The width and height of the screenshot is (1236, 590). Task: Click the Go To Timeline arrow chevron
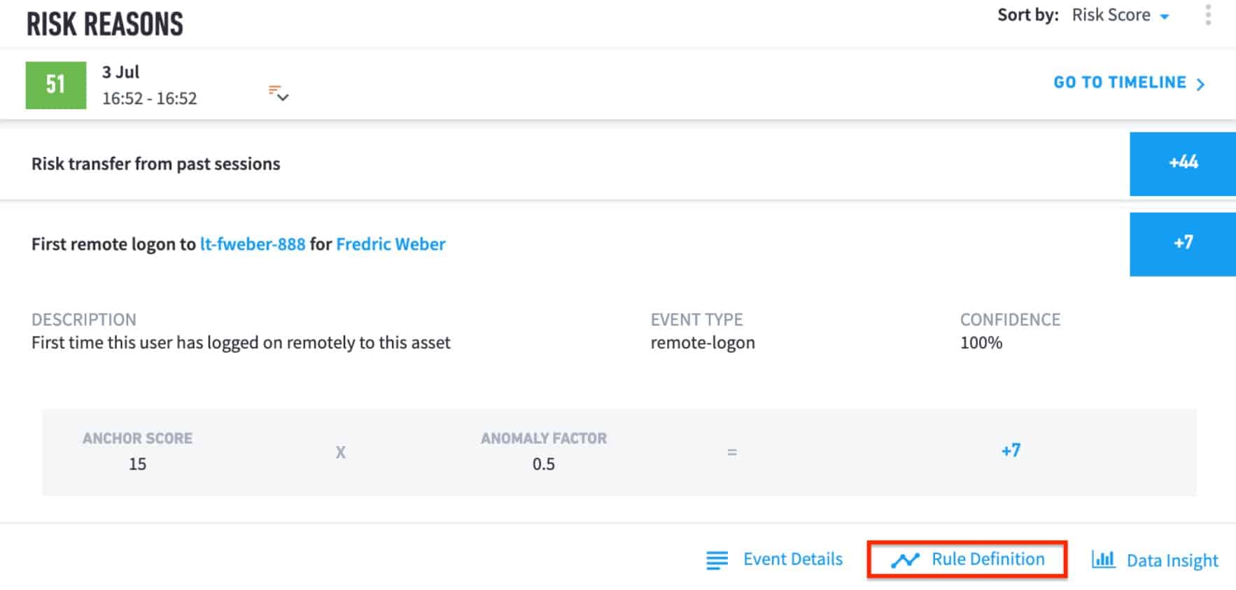(1201, 84)
